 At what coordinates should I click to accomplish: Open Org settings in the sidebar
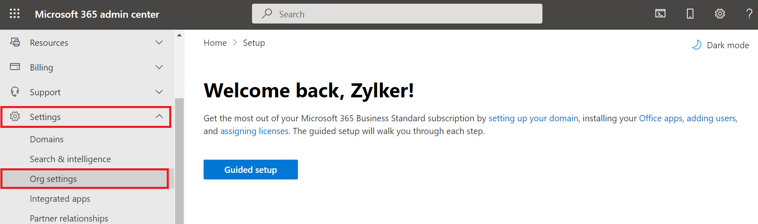53,179
